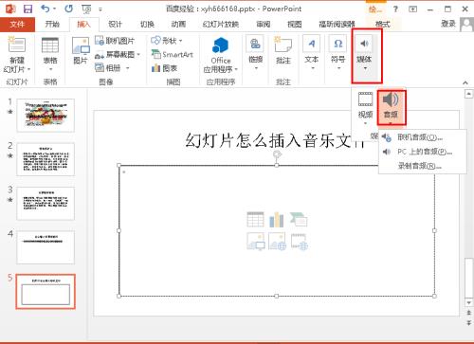Screen dimensions: 474x344
Task: Choose 联机音频(O)... menu entry
Action: tap(423, 137)
